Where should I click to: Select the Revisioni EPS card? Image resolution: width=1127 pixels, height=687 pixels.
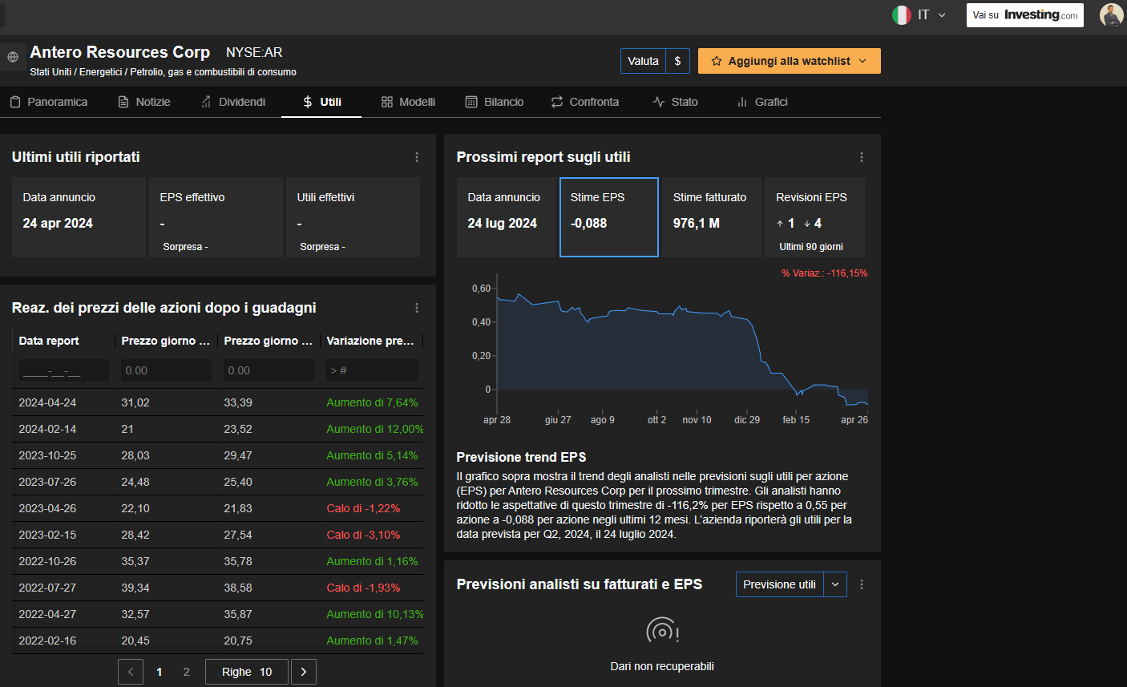tap(814, 217)
